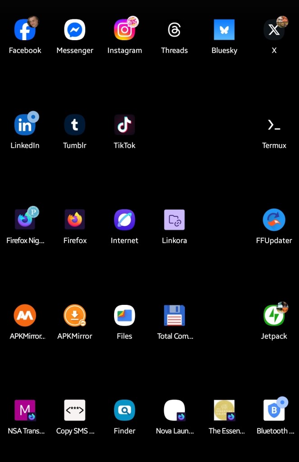
Task: Launch the LinkedIn app
Action: pyautogui.click(x=25, y=126)
